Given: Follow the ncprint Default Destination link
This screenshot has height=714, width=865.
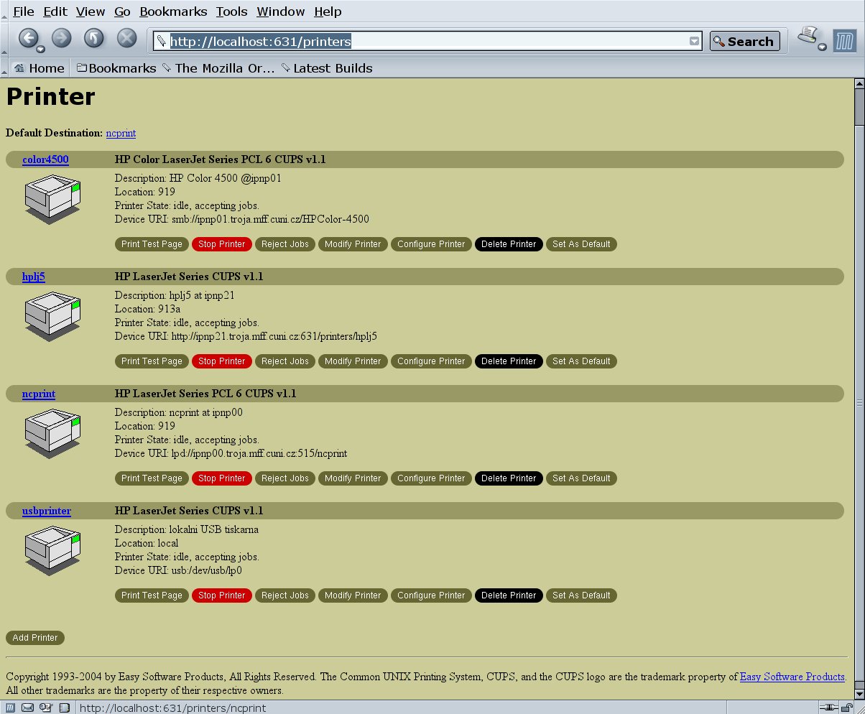Looking at the screenshot, I should pos(121,133).
